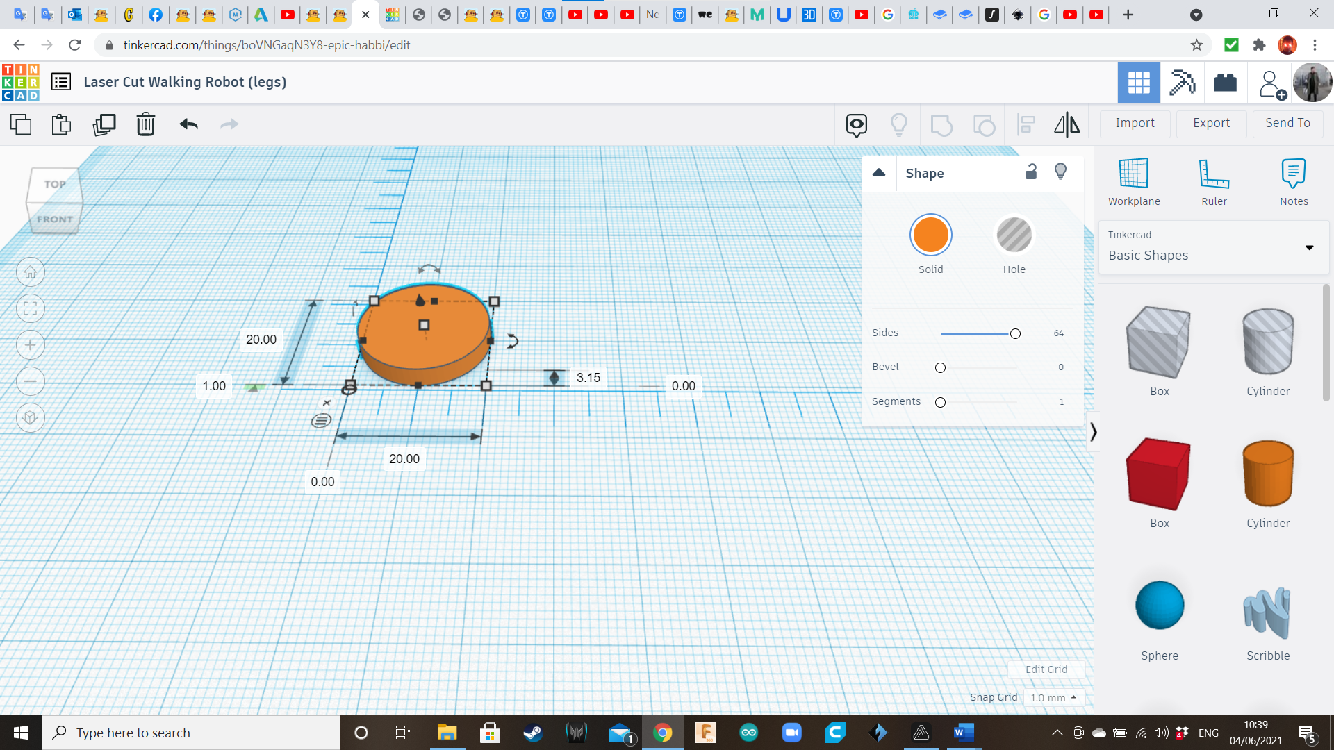Open the Basic Shapes dropdown
Screen dimensions: 1334x750
point(1309,247)
